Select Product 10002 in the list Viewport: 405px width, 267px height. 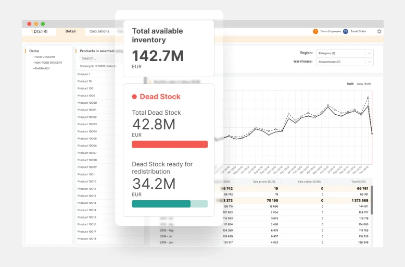[87, 117]
